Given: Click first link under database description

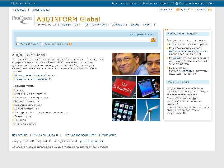Looking at the screenshot, I should point(35,75).
